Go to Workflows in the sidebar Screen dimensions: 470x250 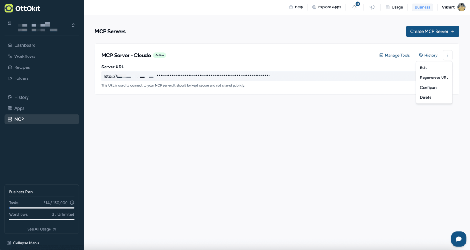point(24,56)
